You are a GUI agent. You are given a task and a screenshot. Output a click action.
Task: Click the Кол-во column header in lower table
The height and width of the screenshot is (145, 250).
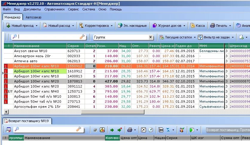coord(112,138)
